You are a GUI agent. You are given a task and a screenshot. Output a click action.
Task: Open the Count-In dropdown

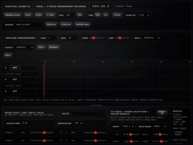[143, 15]
